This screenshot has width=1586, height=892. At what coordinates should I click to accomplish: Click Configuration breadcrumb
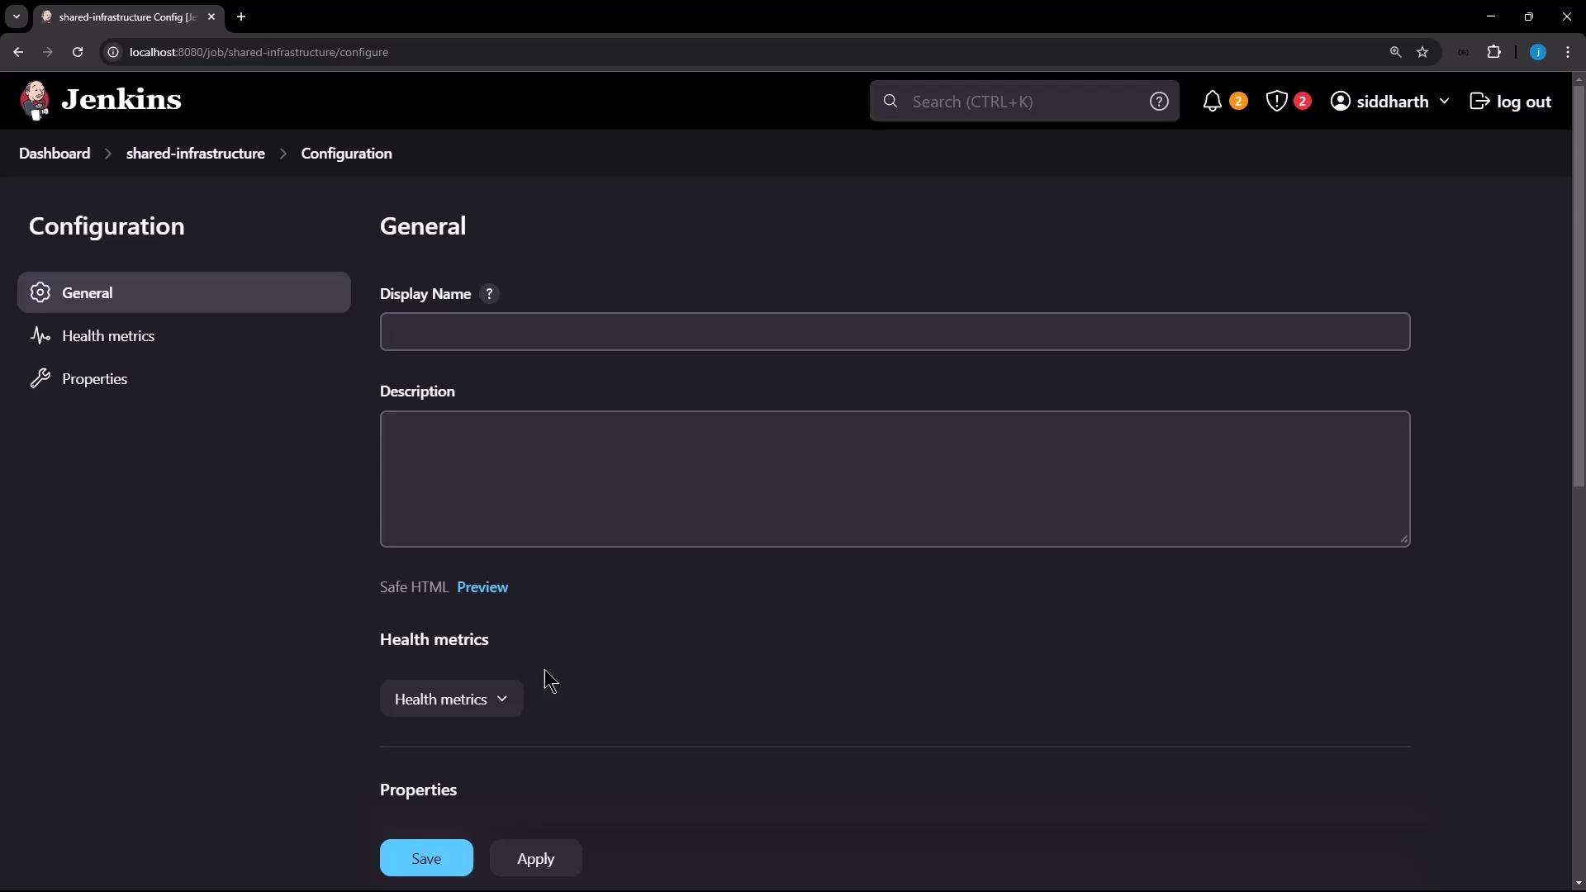(346, 154)
